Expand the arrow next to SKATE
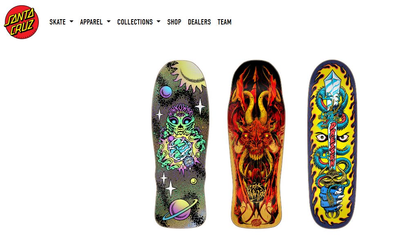This screenshot has width=409, height=240. click(72, 22)
